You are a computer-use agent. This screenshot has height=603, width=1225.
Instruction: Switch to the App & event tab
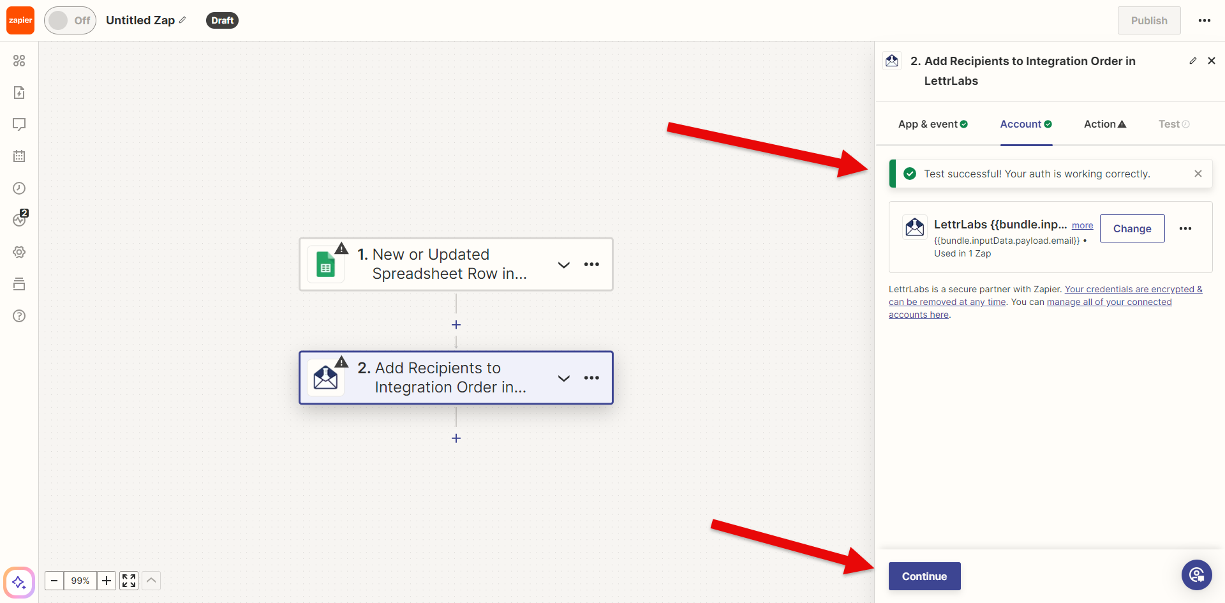click(933, 124)
